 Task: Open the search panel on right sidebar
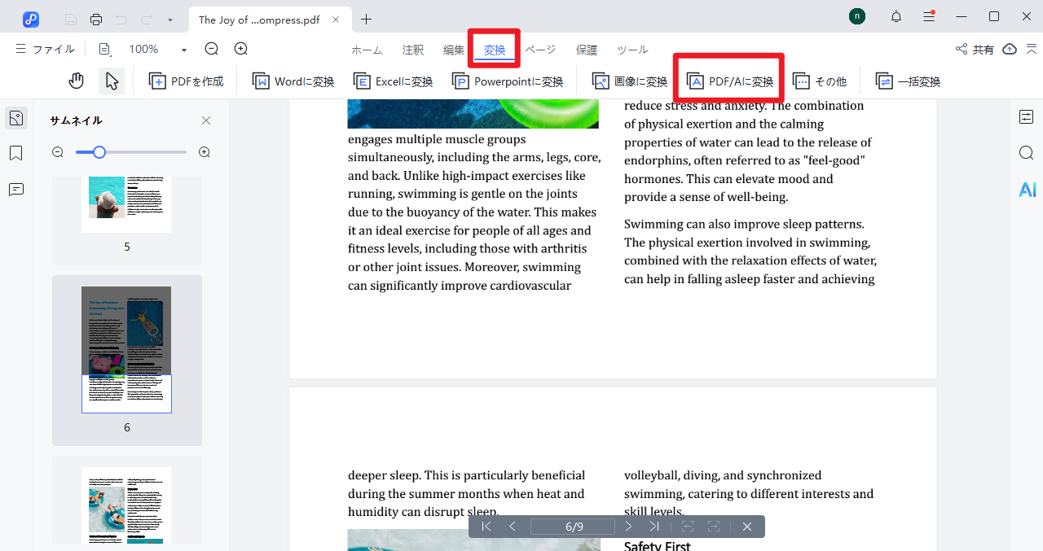click(x=1027, y=153)
